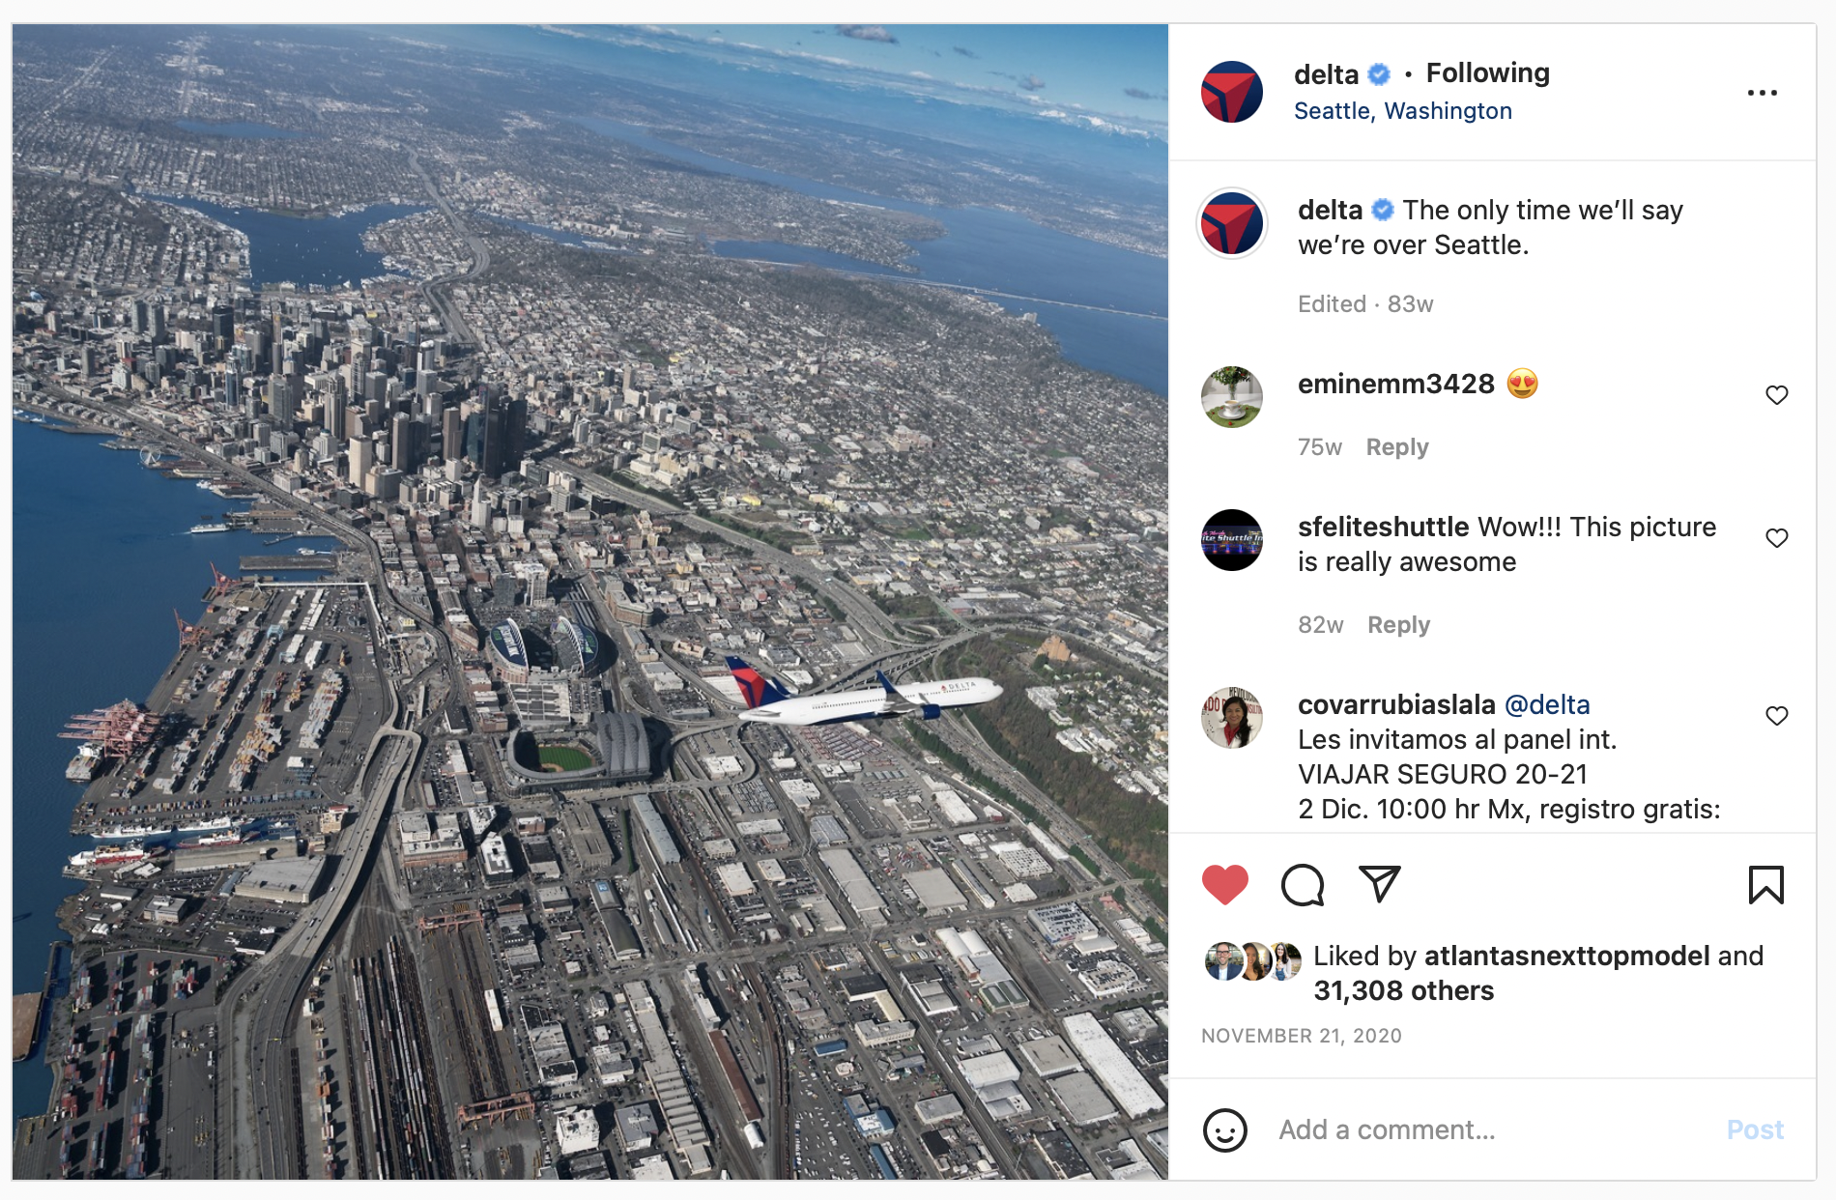Viewport: 1836px width, 1200px height.
Task: Open the three-dot more options menu
Action: (x=1762, y=93)
